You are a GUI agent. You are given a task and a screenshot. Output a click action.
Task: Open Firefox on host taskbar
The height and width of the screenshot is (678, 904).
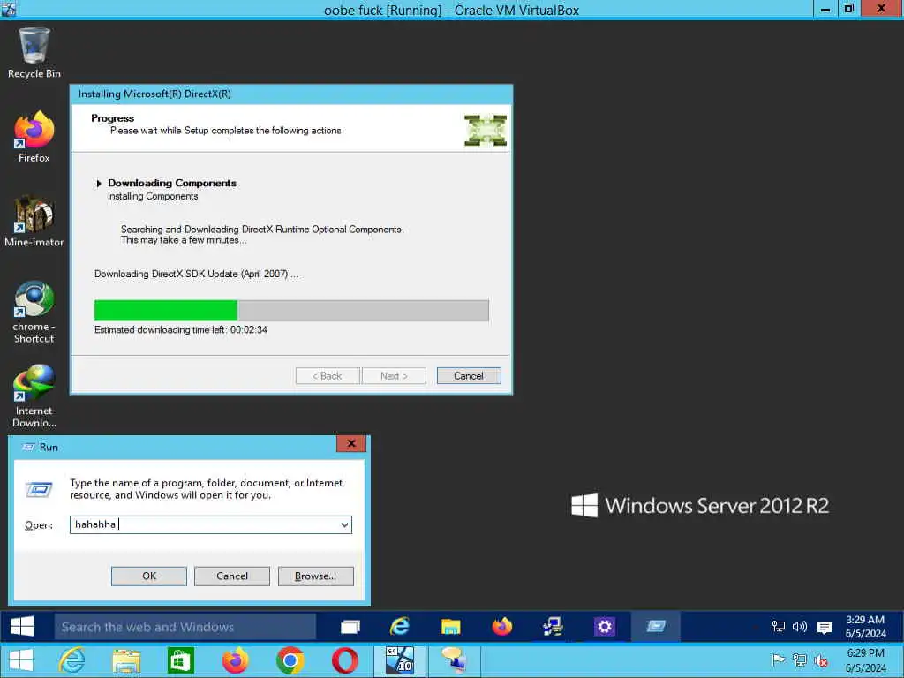235,661
